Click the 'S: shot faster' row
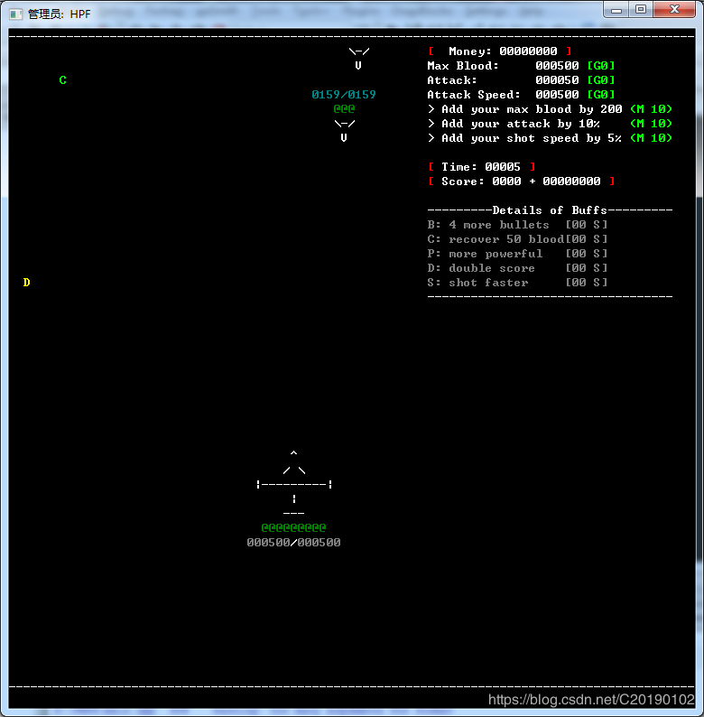Screen dimensions: 704x717 coord(517,283)
